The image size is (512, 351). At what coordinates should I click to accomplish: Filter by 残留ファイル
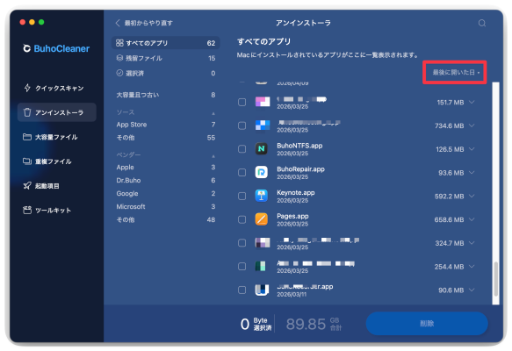pos(166,58)
